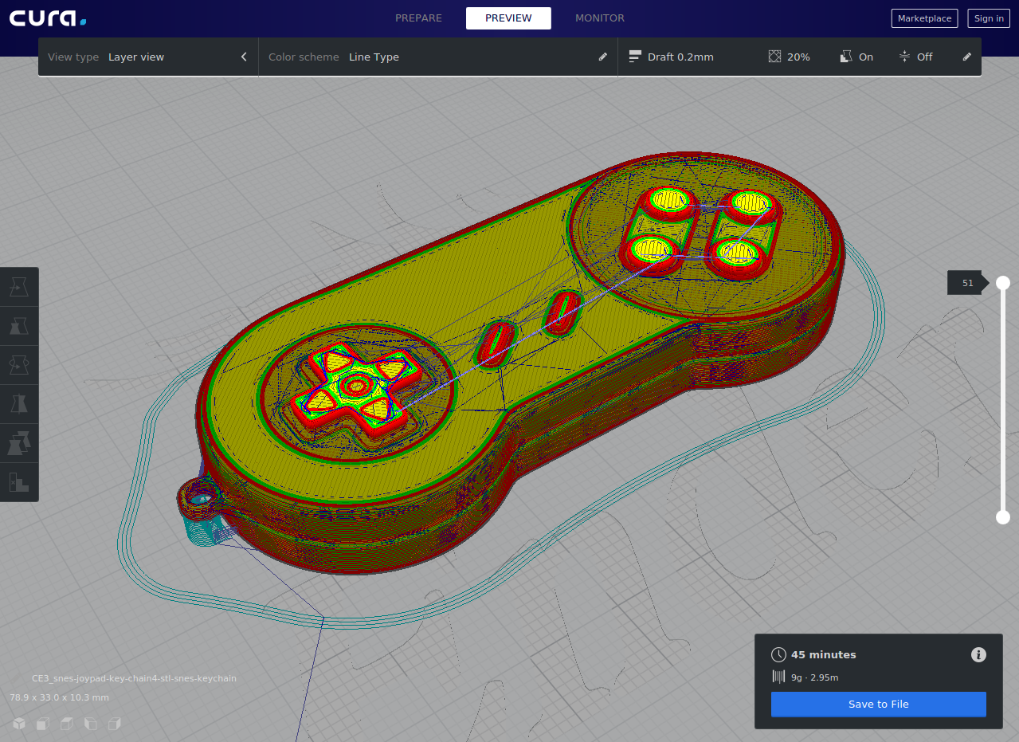1019x742 pixels.
Task: Click the upper handle of the layer slider
Action: click(x=1003, y=283)
